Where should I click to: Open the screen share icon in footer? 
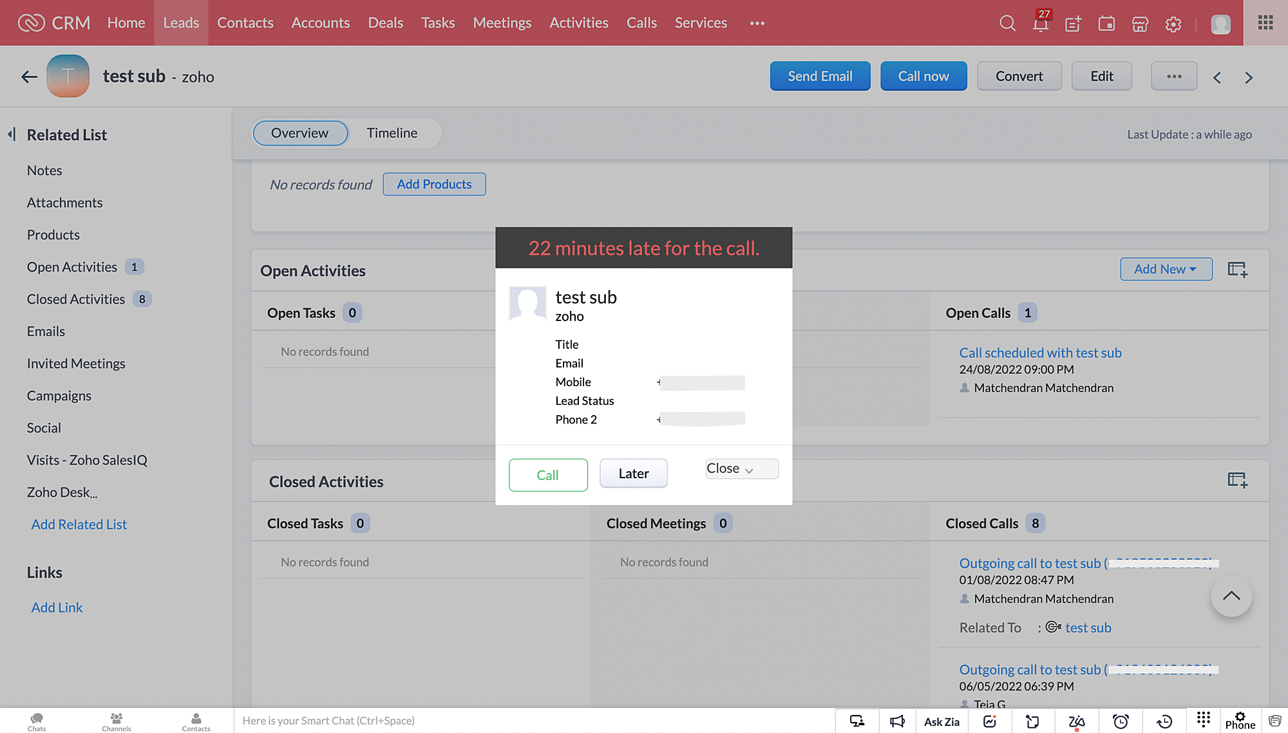click(x=857, y=721)
